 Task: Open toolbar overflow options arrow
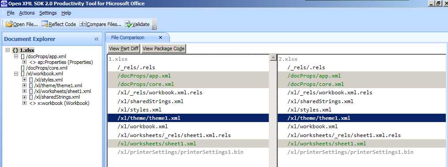155,27
